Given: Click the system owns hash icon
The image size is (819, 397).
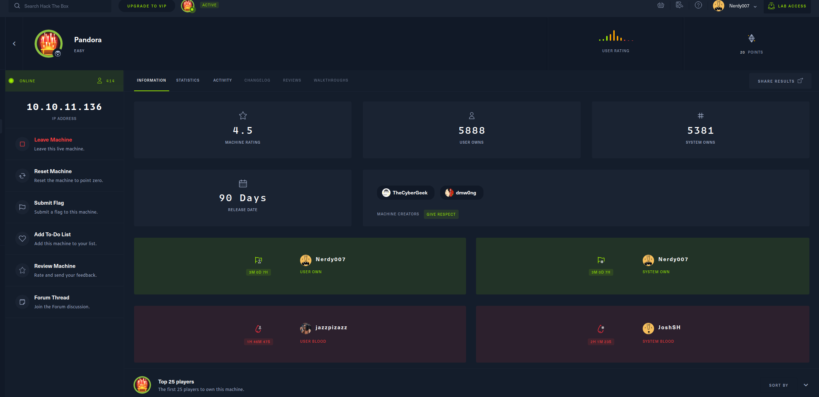Looking at the screenshot, I should 701,116.
